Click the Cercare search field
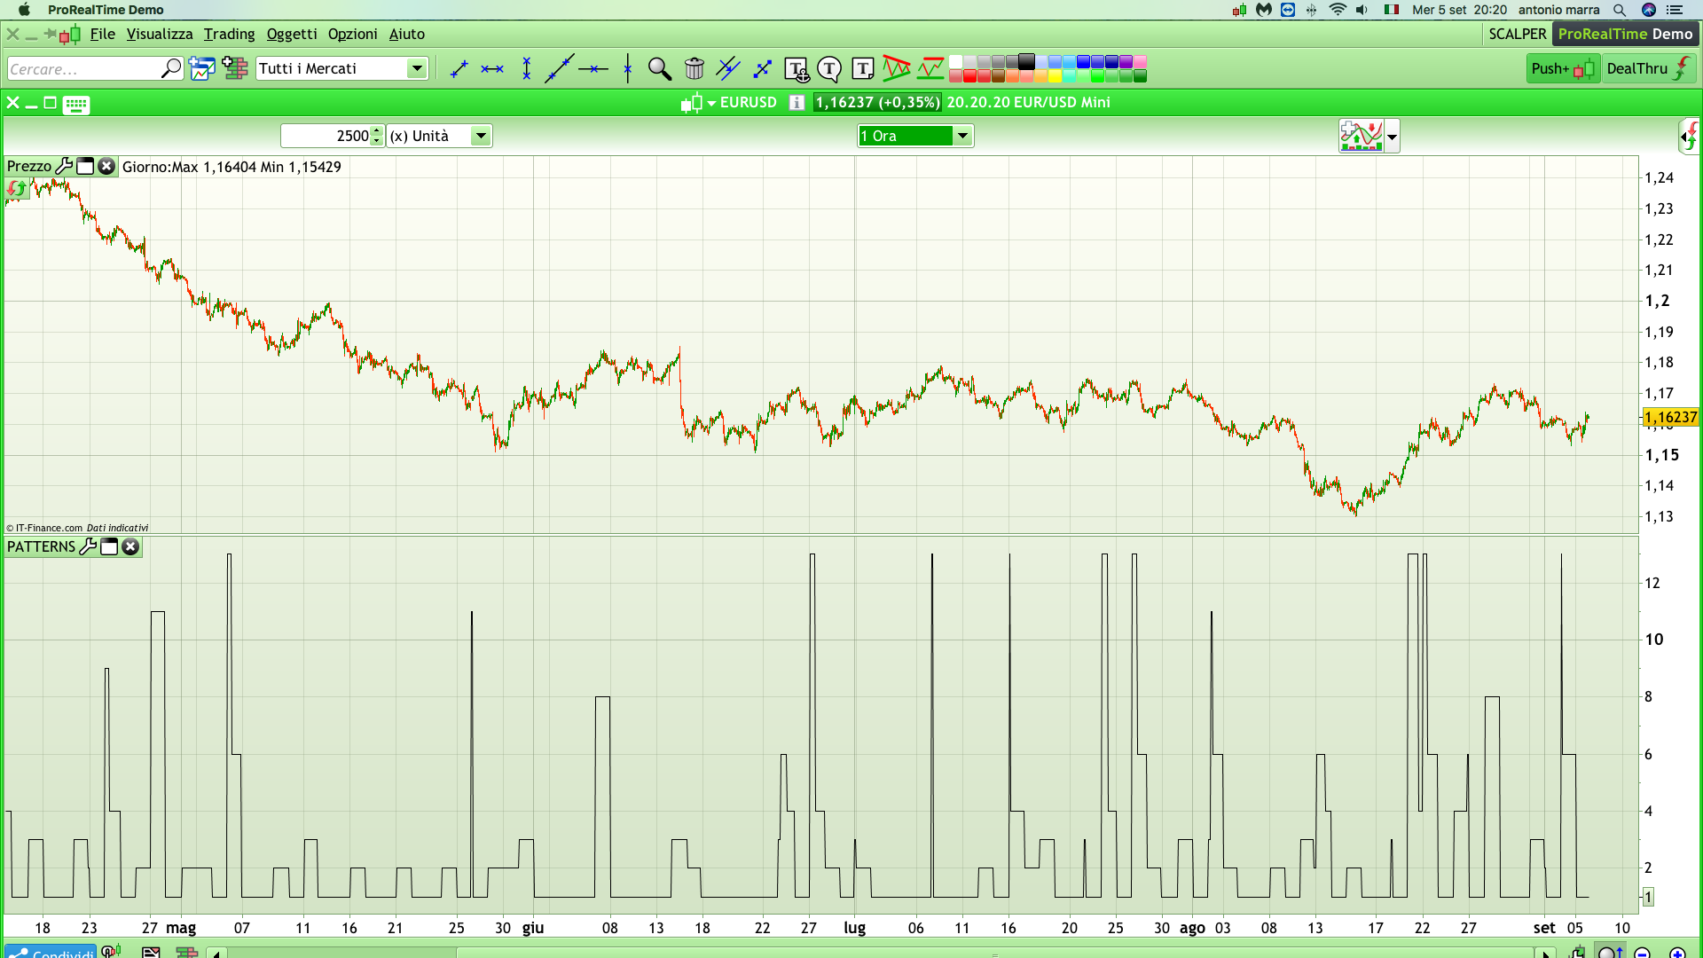Viewport: 1703px width, 958px height. tap(84, 68)
